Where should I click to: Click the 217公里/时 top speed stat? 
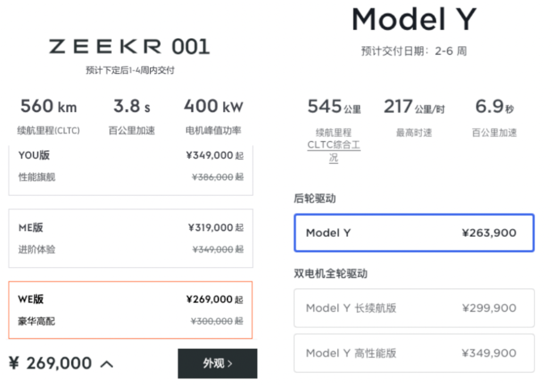coord(414,107)
